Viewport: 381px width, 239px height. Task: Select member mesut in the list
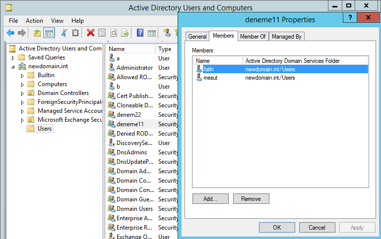click(210, 78)
